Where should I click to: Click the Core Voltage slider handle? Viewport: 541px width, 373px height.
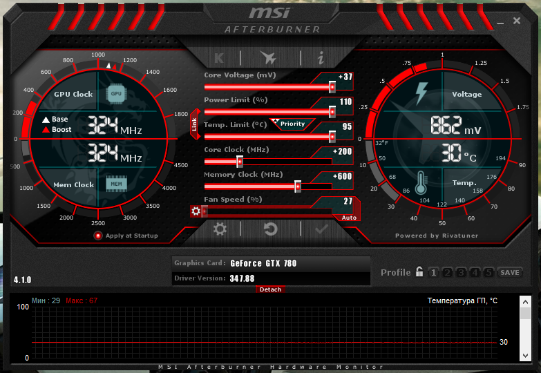pyautogui.click(x=332, y=87)
